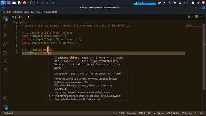Click the 12:30 clock in panel
Screen dimensions: 206x116
185,3
